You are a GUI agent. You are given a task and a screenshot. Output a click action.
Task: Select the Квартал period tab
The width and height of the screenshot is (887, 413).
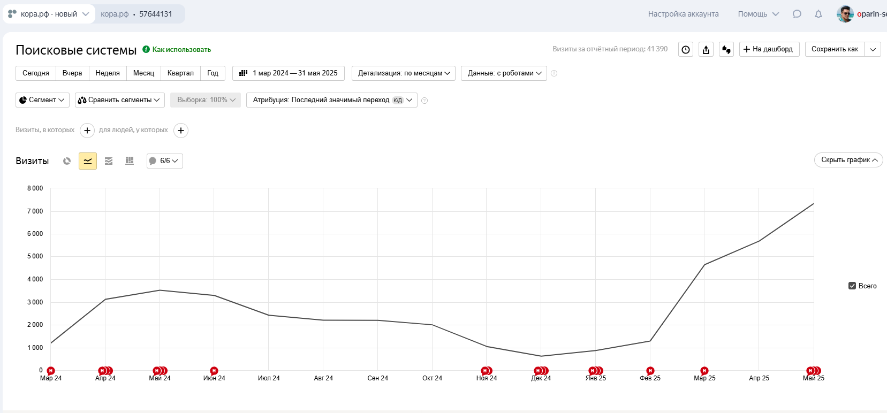[180, 73]
